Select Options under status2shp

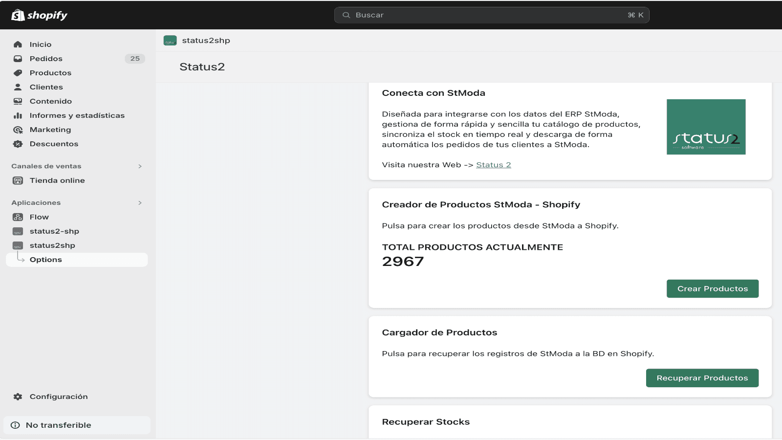tap(46, 259)
